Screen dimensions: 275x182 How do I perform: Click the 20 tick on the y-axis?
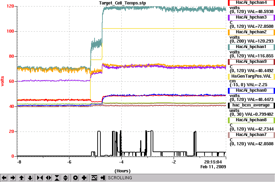click(x=11, y=132)
